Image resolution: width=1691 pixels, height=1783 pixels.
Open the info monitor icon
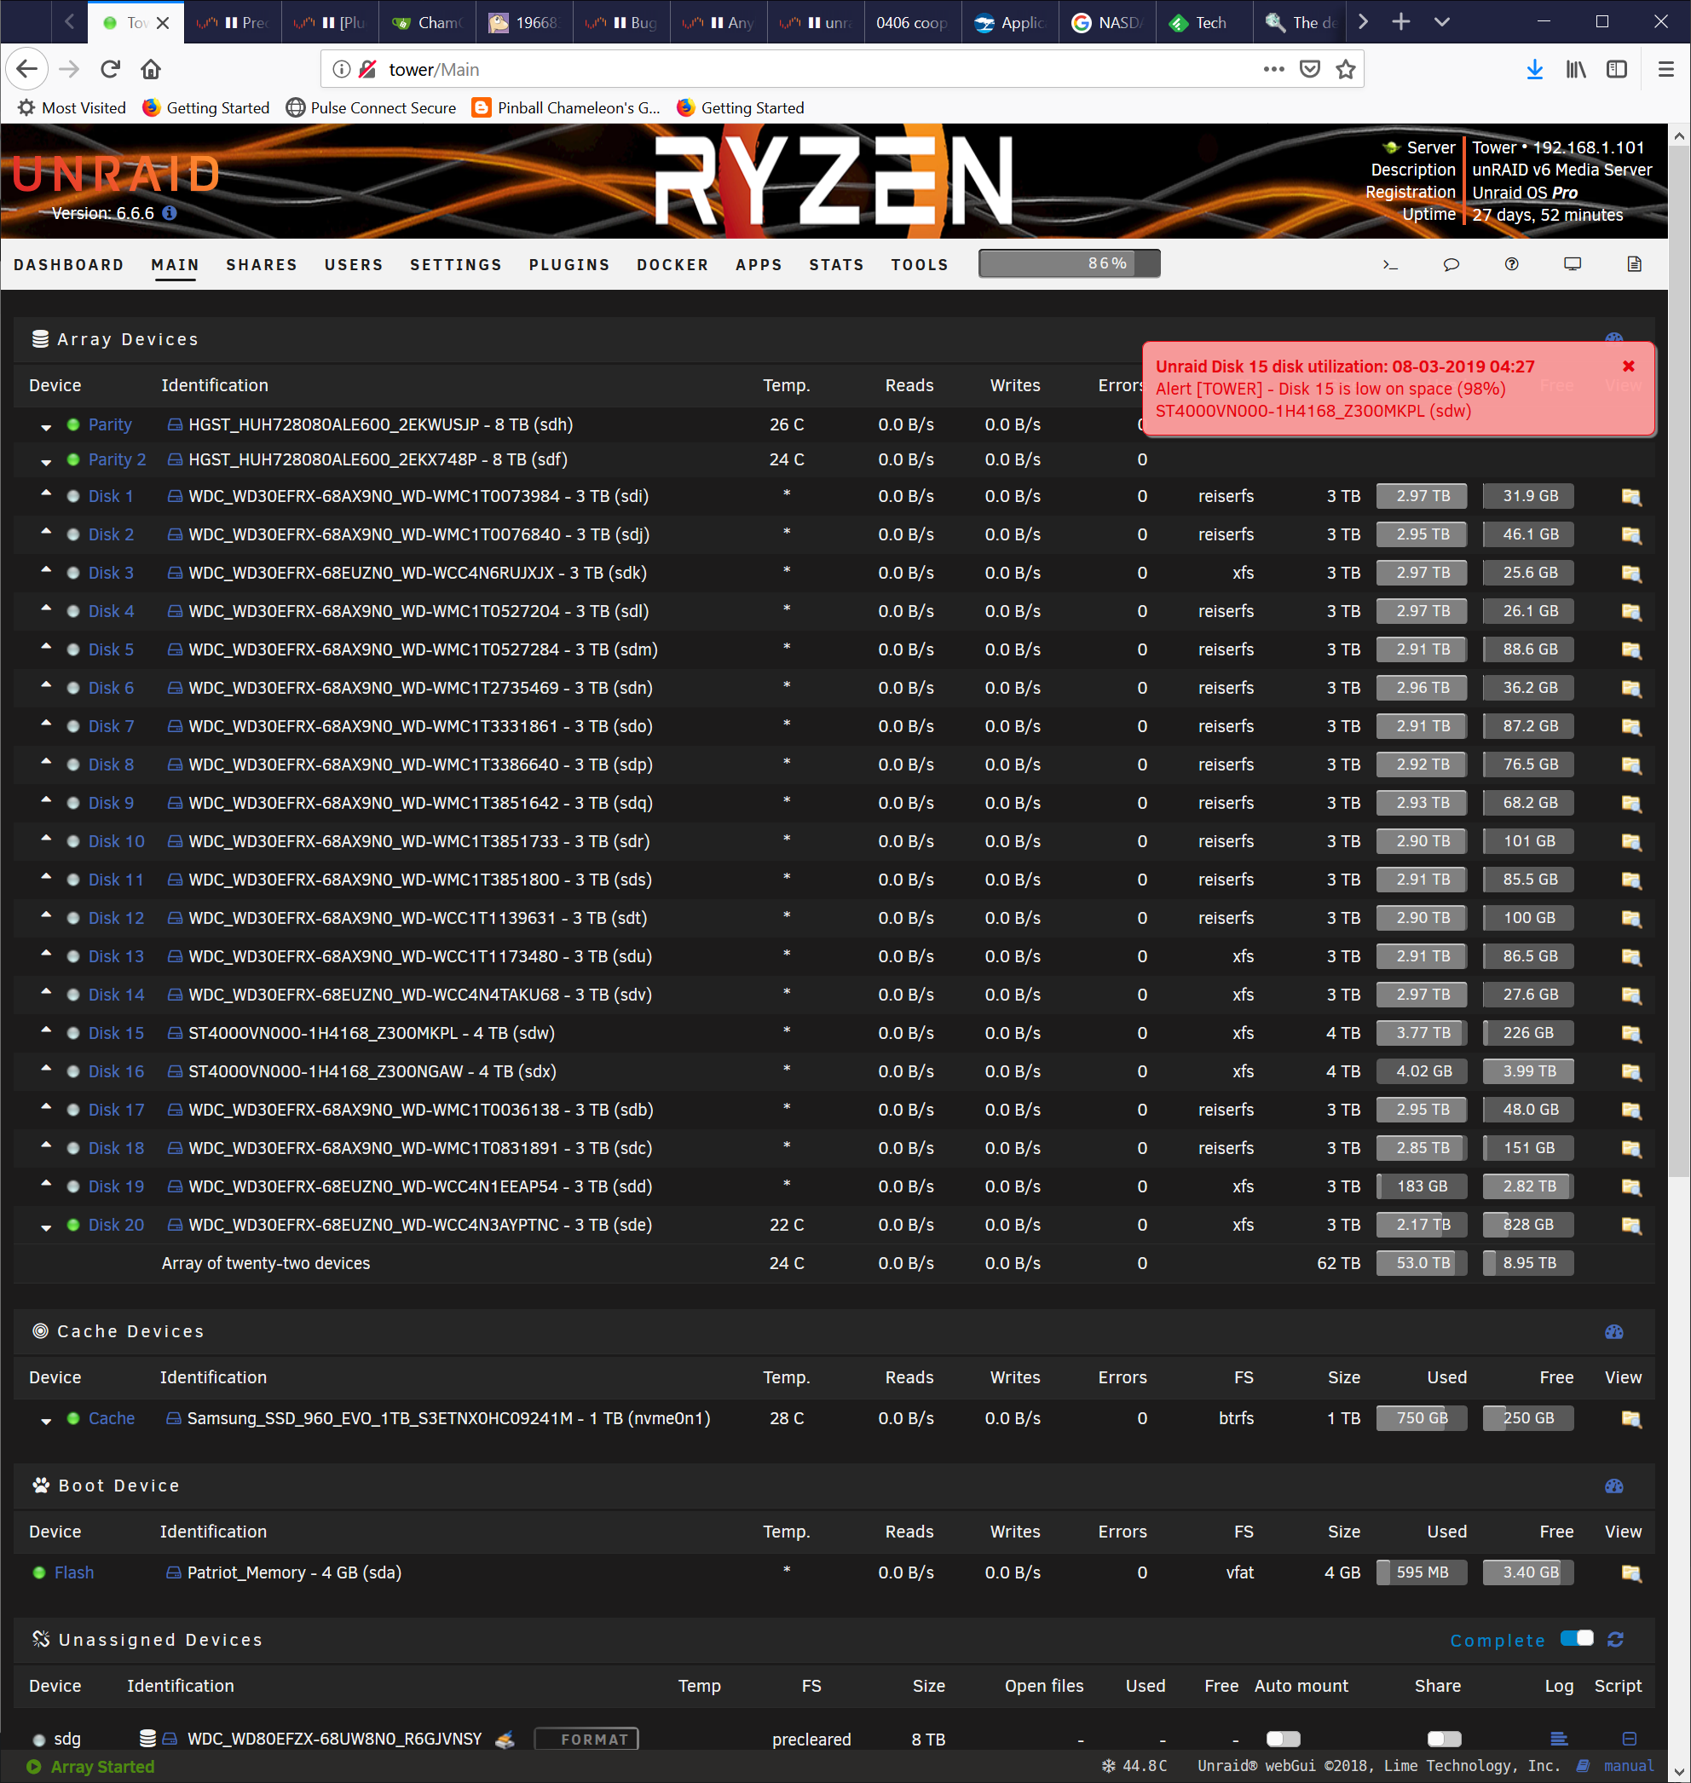pyautogui.click(x=1573, y=264)
